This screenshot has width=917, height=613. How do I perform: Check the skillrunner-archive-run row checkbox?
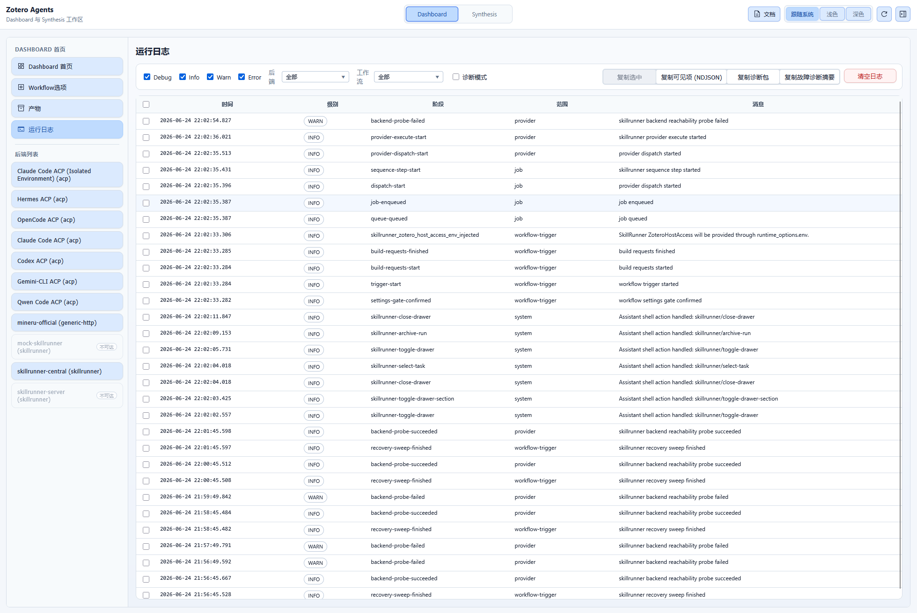pyautogui.click(x=146, y=334)
